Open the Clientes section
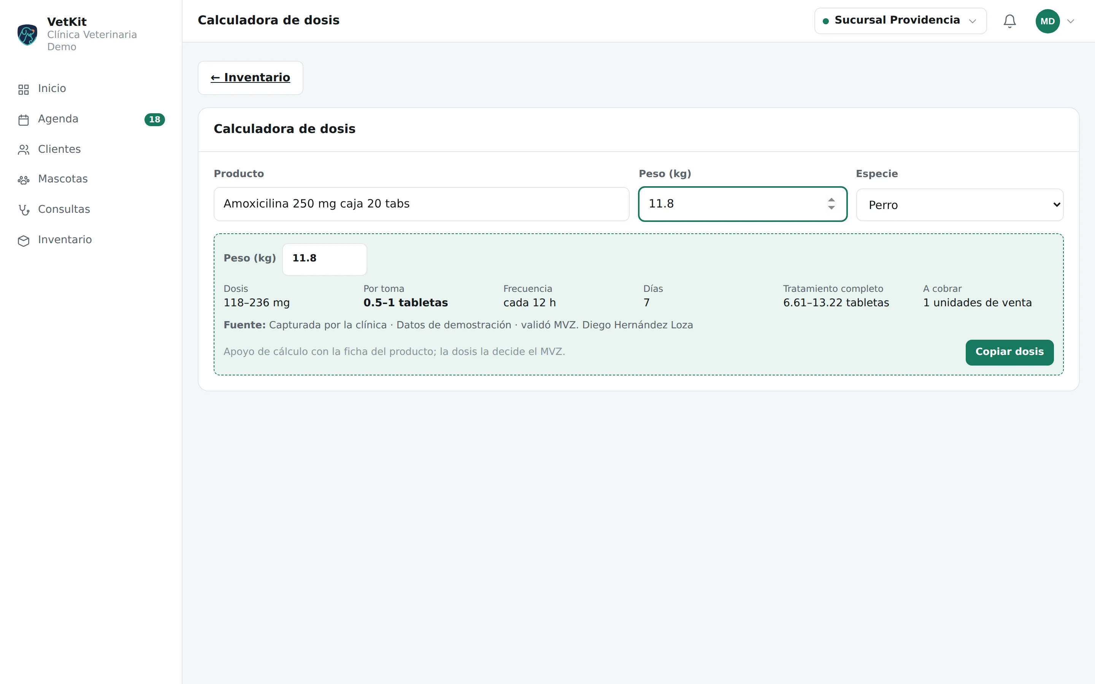Viewport: 1095px width, 684px height. pos(91,149)
